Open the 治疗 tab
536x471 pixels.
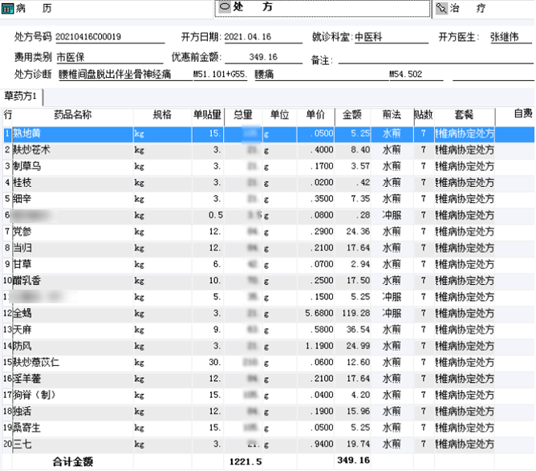484,8
